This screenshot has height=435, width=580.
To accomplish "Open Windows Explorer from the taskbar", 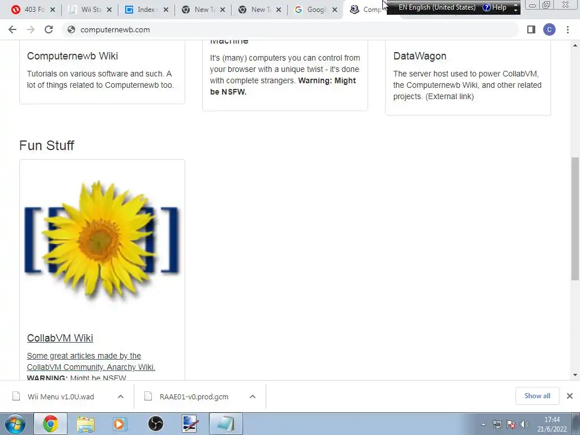I will coord(86,424).
